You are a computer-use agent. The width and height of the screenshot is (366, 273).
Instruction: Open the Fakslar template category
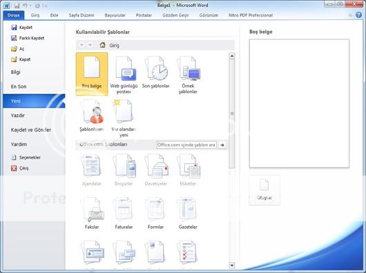click(x=92, y=213)
